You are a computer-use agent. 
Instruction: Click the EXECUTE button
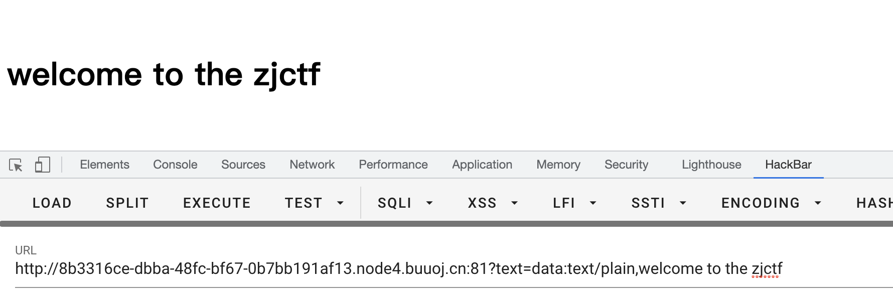(217, 203)
